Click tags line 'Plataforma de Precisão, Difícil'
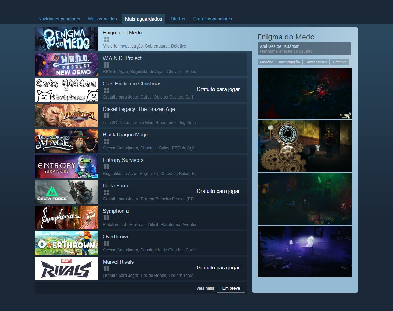Viewport: 393px width, 311px height. 149,225
